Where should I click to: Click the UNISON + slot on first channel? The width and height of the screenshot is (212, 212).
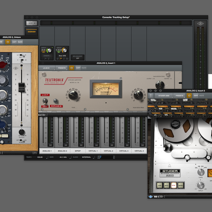47,56
